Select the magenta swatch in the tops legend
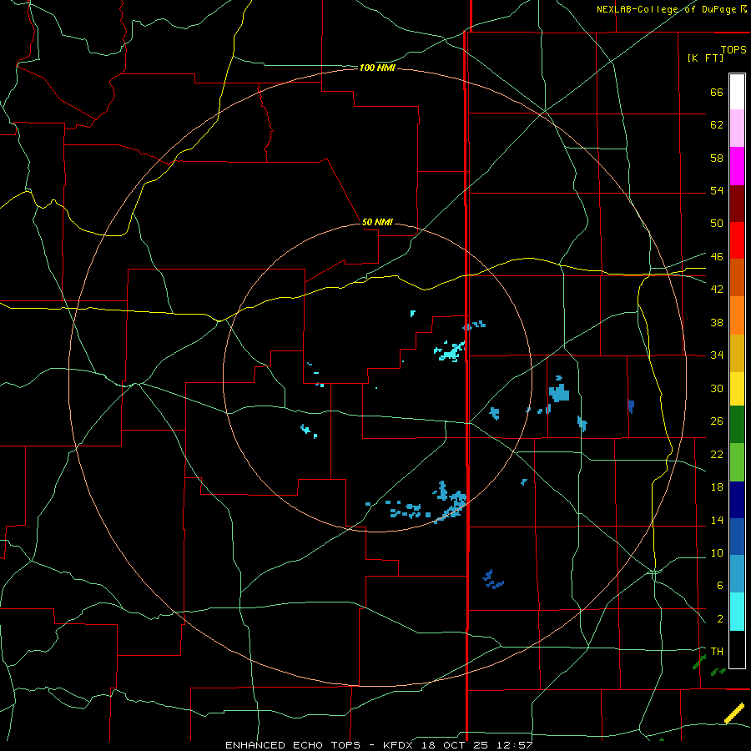Viewport: 751px width, 751px height. coord(737,166)
